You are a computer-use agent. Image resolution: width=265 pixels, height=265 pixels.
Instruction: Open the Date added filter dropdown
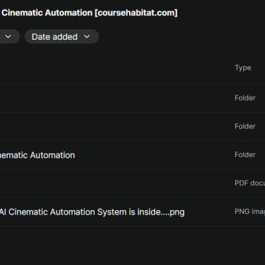[x=62, y=36]
